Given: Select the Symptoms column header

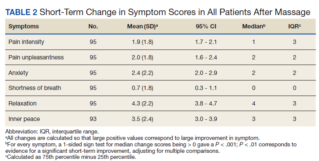Looking at the screenshot, I should tap(24, 26).
